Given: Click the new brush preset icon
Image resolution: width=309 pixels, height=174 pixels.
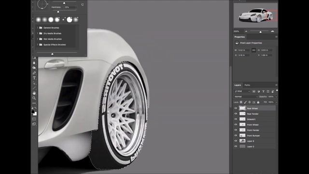Looking at the screenshot, I should tap(83, 4).
